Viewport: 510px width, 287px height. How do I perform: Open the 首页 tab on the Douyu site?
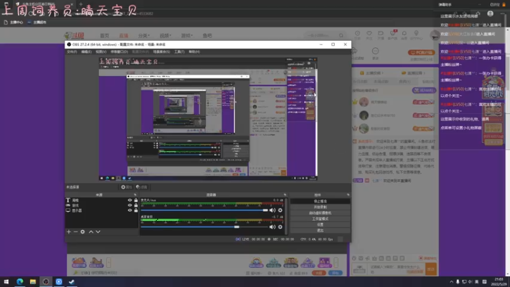(105, 36)
